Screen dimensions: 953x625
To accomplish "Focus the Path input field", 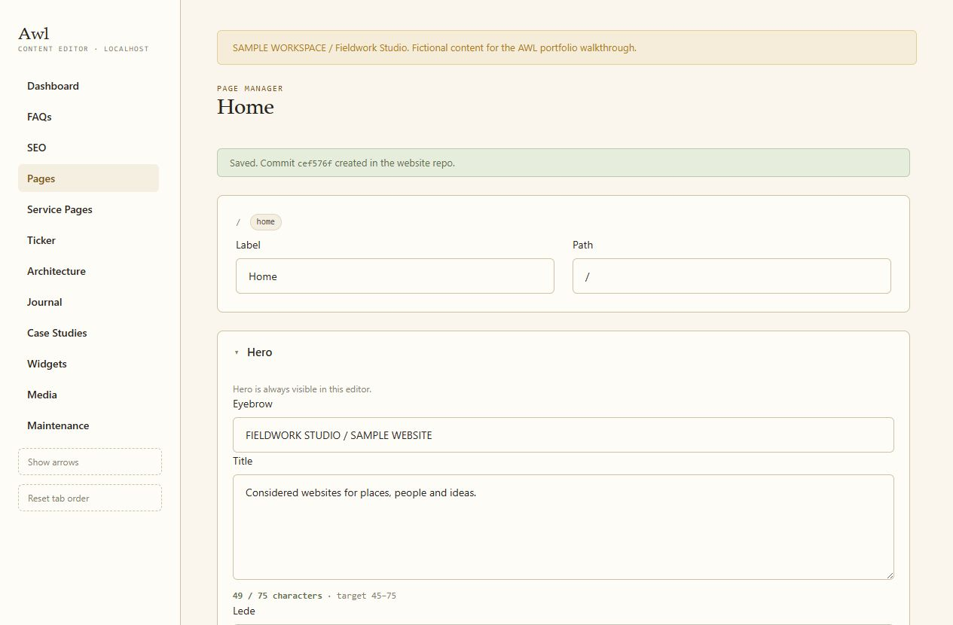I will [x=732, y=276].
